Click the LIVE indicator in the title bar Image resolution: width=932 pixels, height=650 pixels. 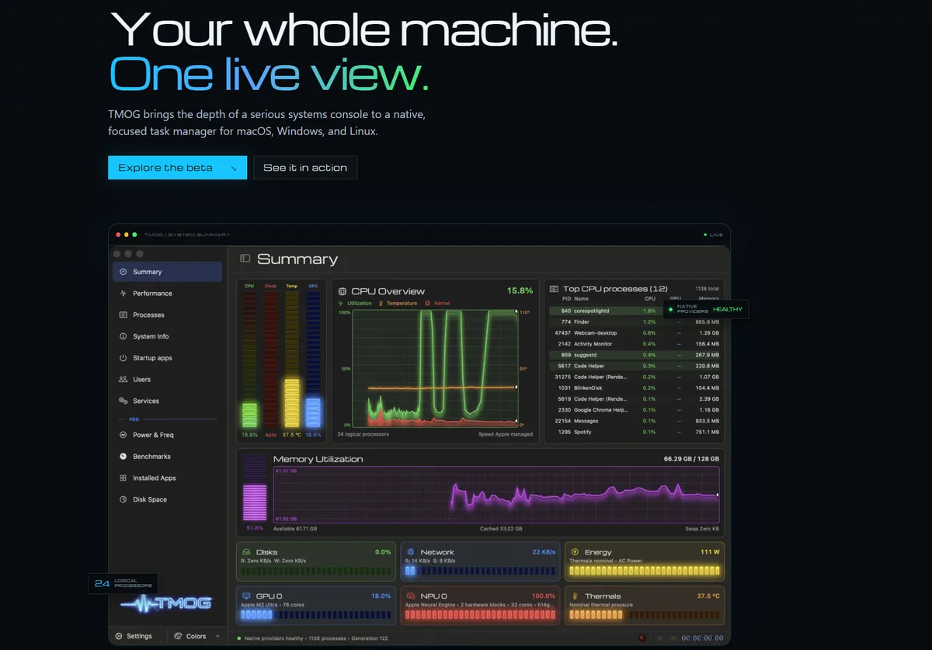713,235
